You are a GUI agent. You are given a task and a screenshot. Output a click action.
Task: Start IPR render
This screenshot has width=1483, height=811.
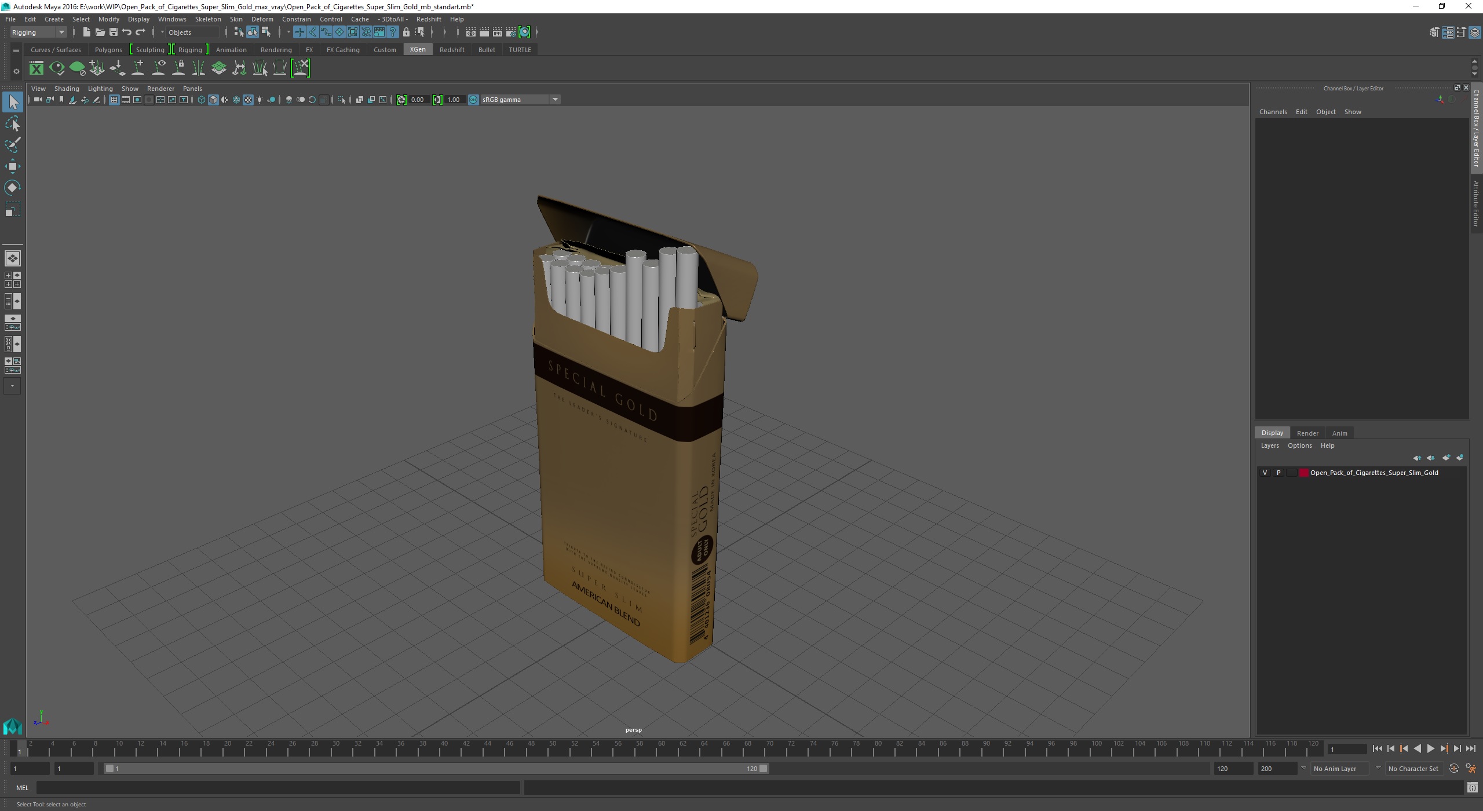(x=497, y=32)
